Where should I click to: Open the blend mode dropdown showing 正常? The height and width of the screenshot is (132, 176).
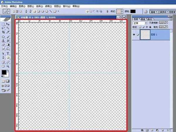click(x=140, y=23)
